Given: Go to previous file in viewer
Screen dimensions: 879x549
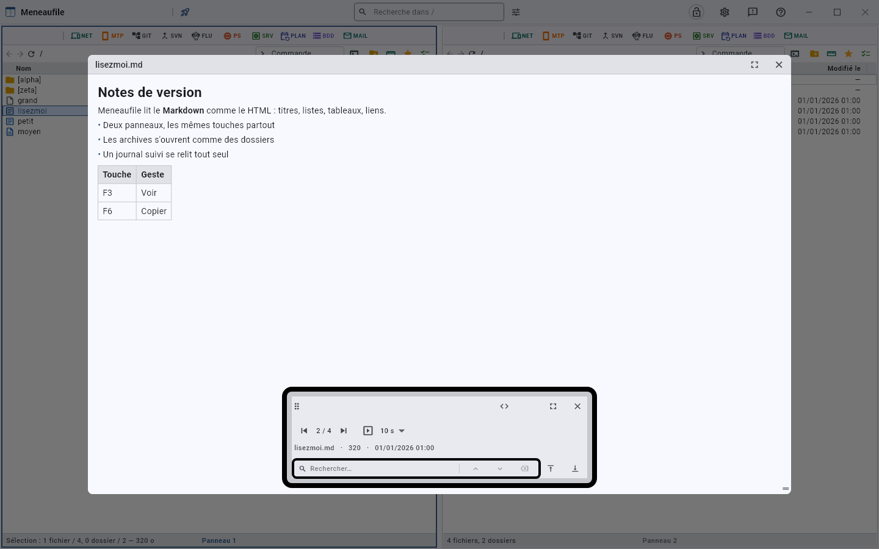Looking at the screenshot, I should 304,431.
